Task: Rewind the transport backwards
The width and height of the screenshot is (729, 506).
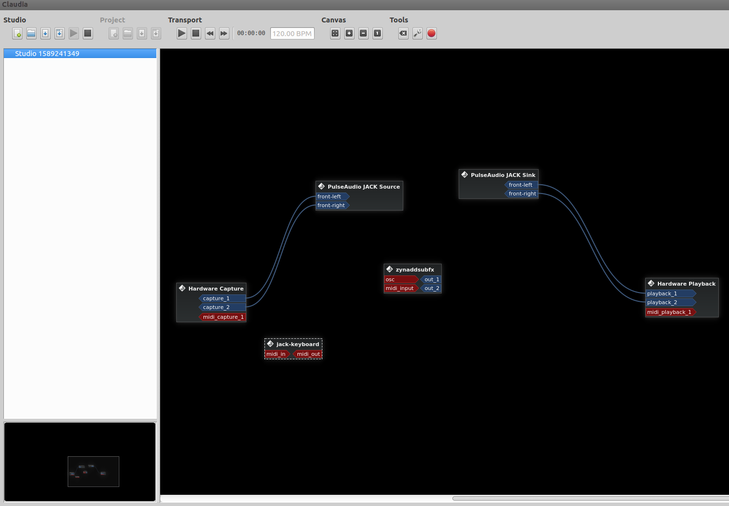Action: (210, 34)
